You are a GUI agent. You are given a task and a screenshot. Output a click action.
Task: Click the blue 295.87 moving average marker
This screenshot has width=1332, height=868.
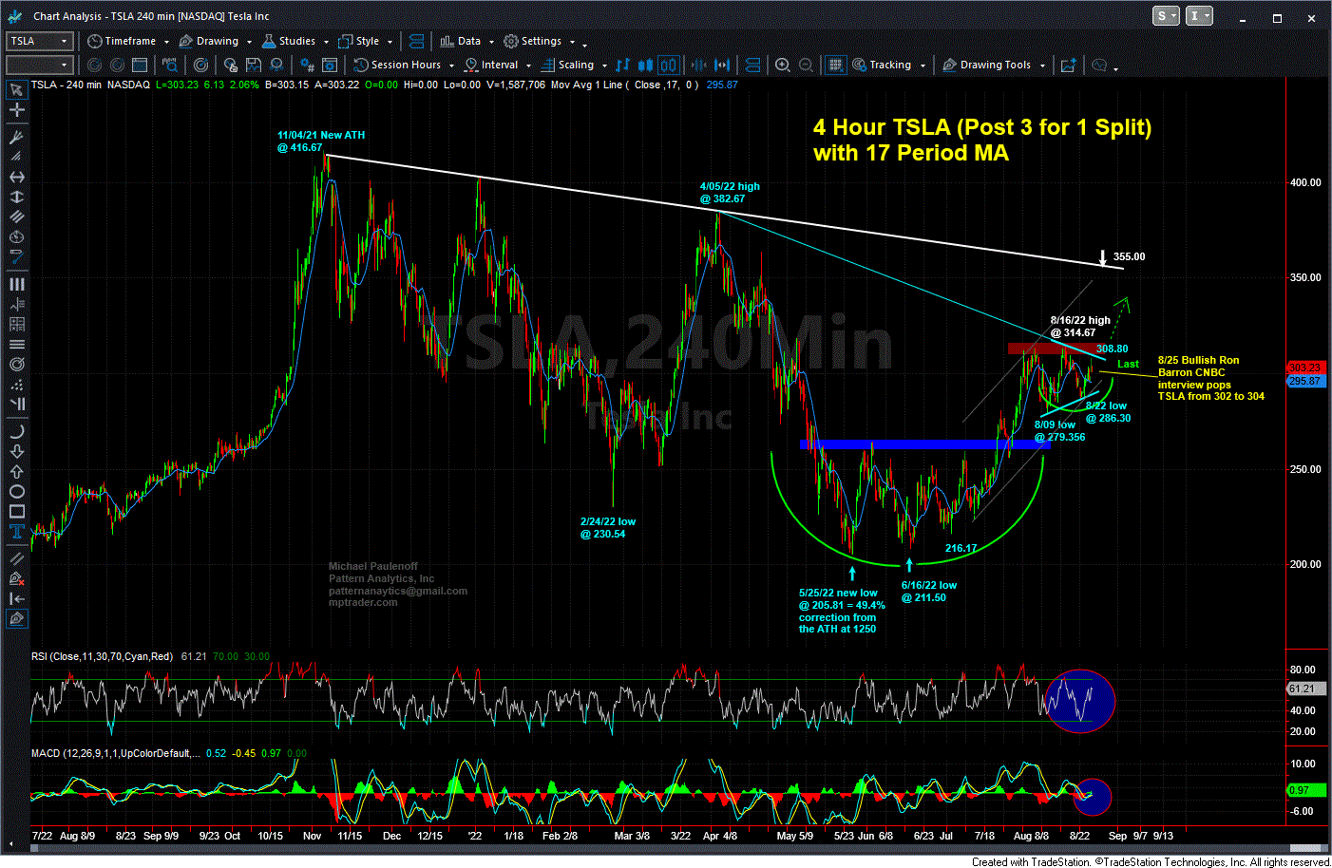pos(1305,381)
